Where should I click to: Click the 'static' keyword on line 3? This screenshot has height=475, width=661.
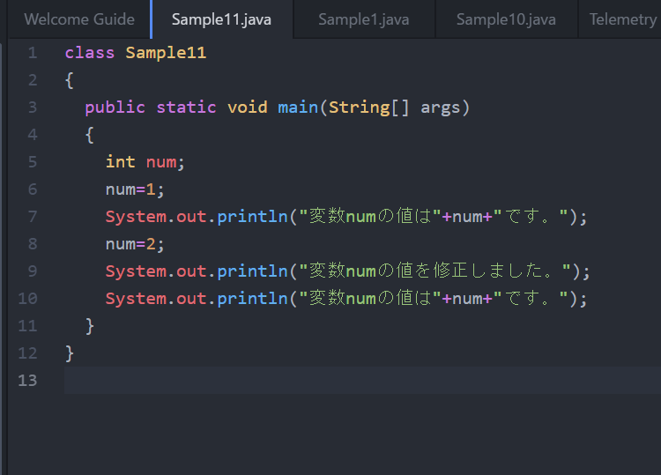pyautogui.click(x=186, y=108)
